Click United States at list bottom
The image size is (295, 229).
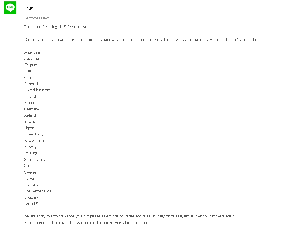click(x=35, y=204)
